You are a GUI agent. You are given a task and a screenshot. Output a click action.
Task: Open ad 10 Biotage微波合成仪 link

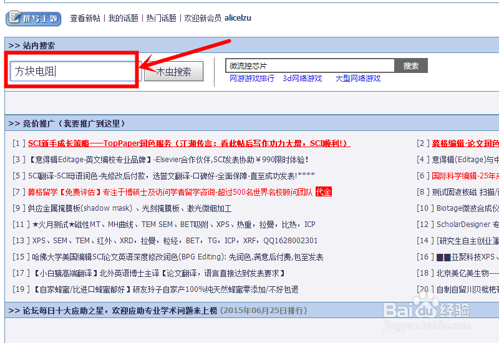467,208
